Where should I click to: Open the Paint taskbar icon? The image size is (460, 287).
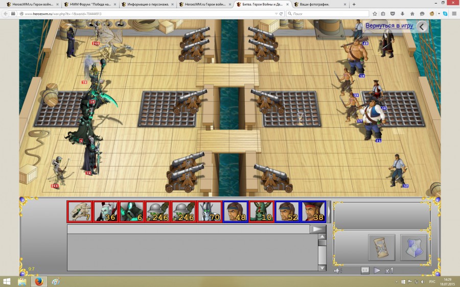56,282
